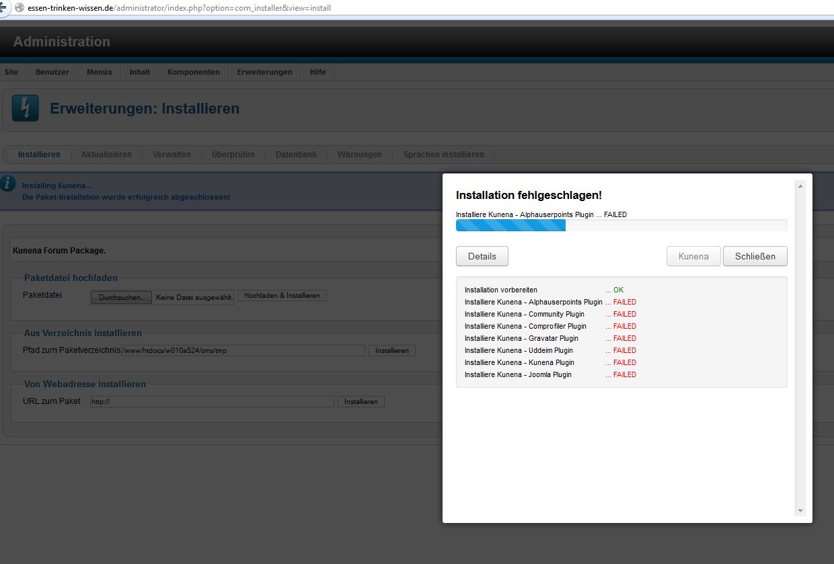Open the Inhalt menu
The height and width of the screenshot is (564, 834).
[140, 72]
